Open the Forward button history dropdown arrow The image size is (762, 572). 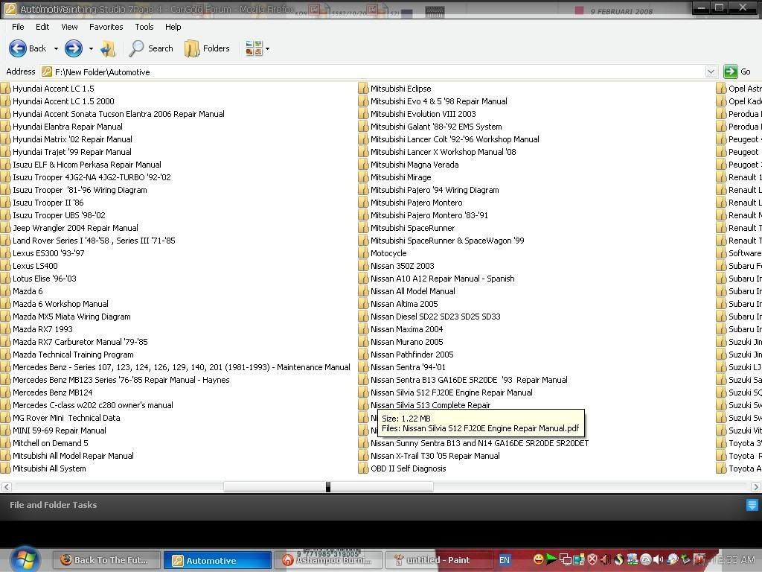point(91,48)
